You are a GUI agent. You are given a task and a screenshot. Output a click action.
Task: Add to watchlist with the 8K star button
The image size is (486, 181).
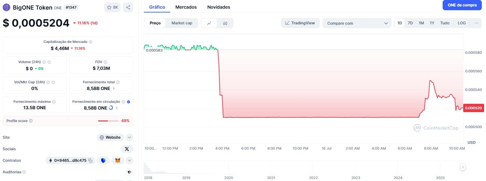112,7
